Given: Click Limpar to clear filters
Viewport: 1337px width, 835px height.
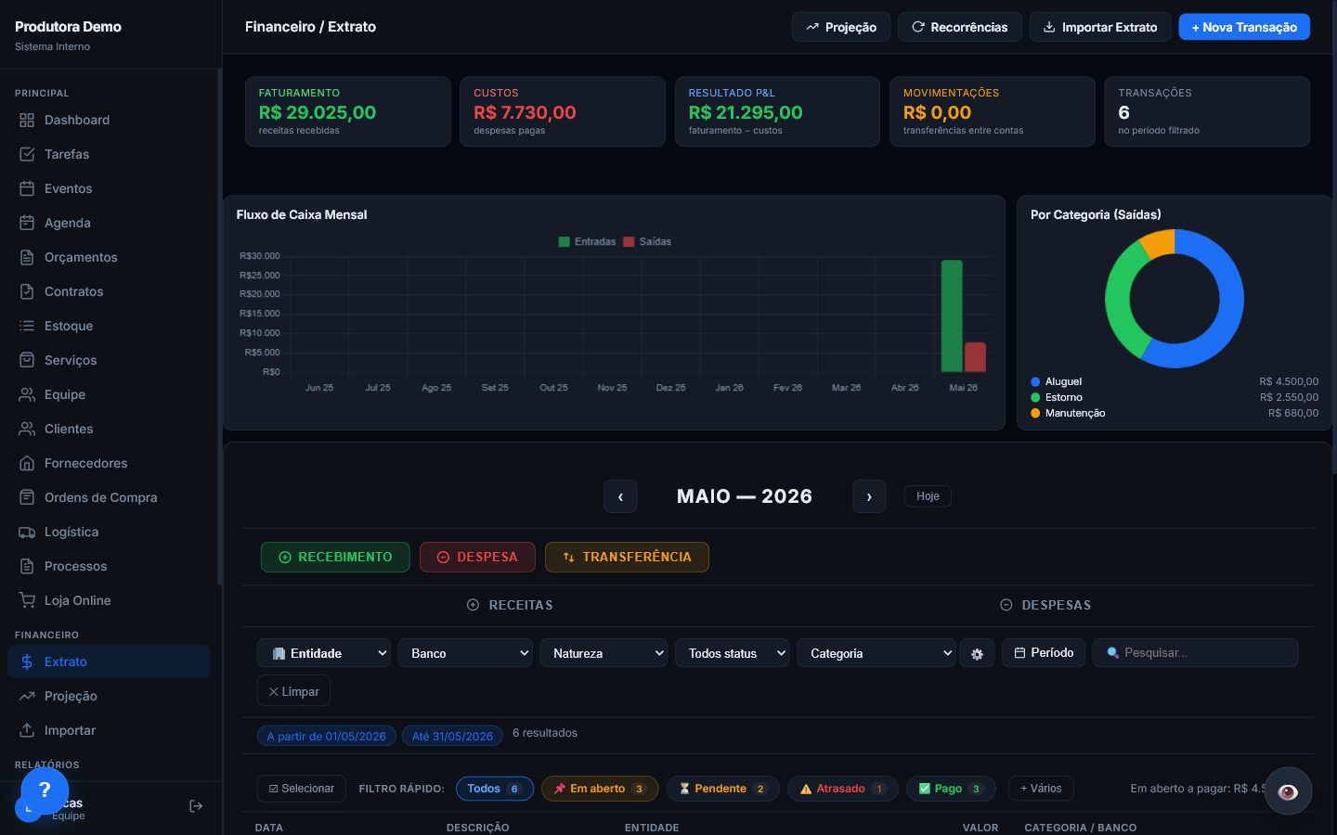Looking at the screenshot, I should (293, 691).
